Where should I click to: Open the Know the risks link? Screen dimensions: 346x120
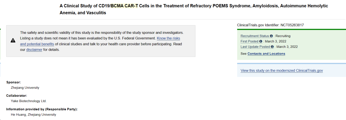click(x=169, y=38)
